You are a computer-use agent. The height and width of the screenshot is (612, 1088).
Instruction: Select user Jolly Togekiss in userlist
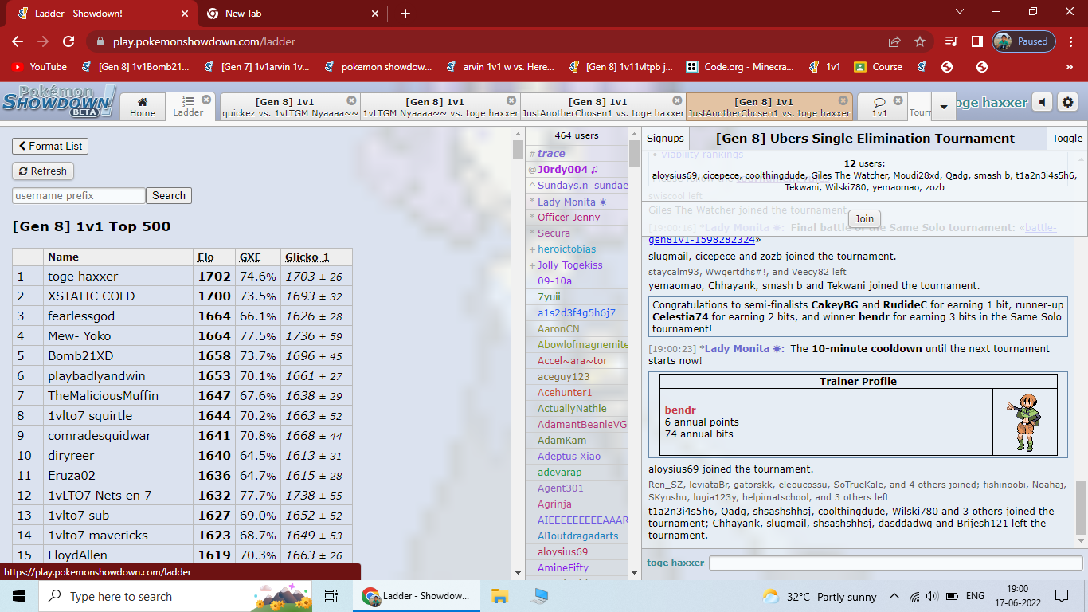(569, 265)
